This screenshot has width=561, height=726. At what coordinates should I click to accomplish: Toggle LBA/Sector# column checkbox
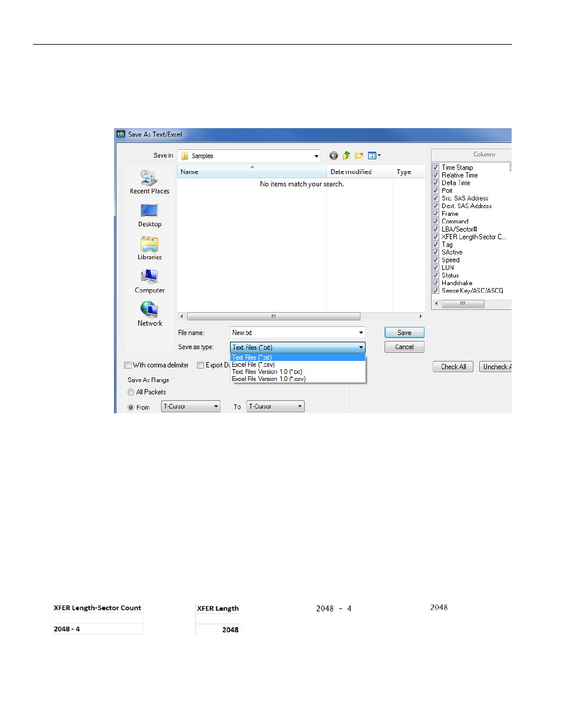(436, 229)
